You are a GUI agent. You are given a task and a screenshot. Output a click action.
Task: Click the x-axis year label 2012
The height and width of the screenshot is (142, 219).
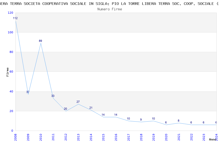66,137
